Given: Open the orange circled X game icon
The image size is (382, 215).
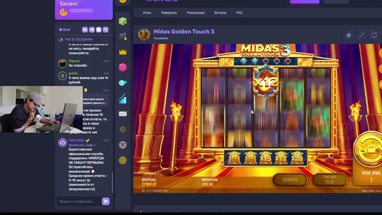Looking at the screenshot, I should pos(123,129).
